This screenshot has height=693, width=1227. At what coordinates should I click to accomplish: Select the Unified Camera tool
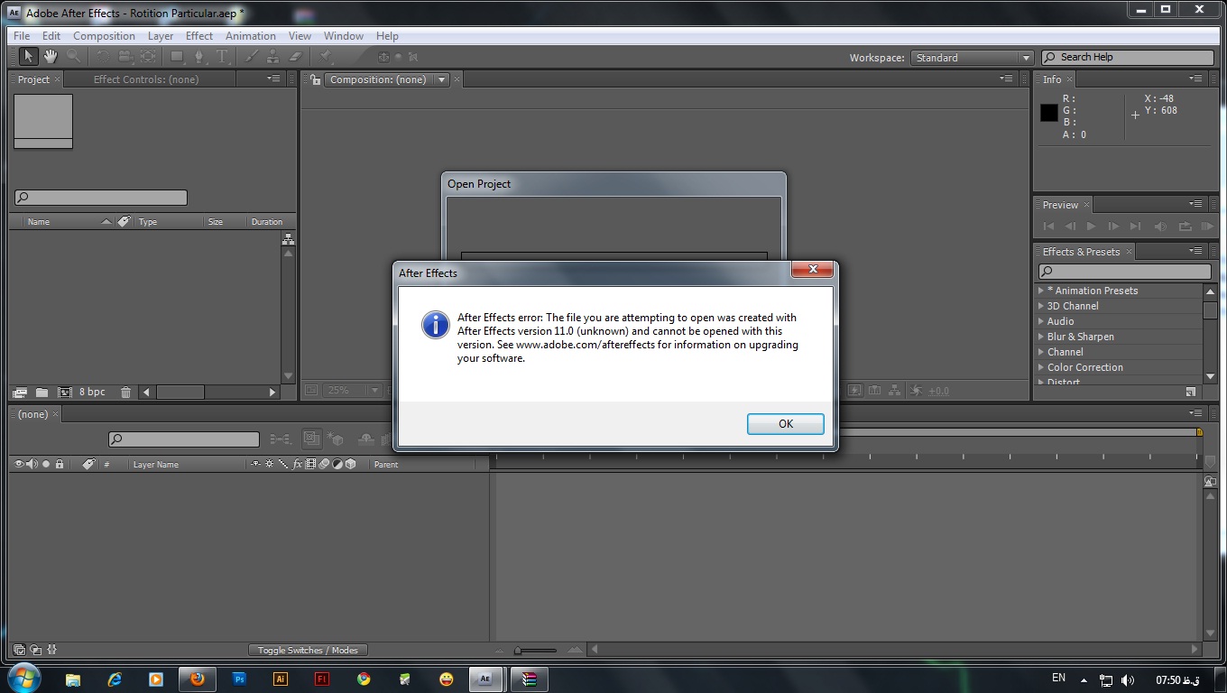tap(125, 57)
